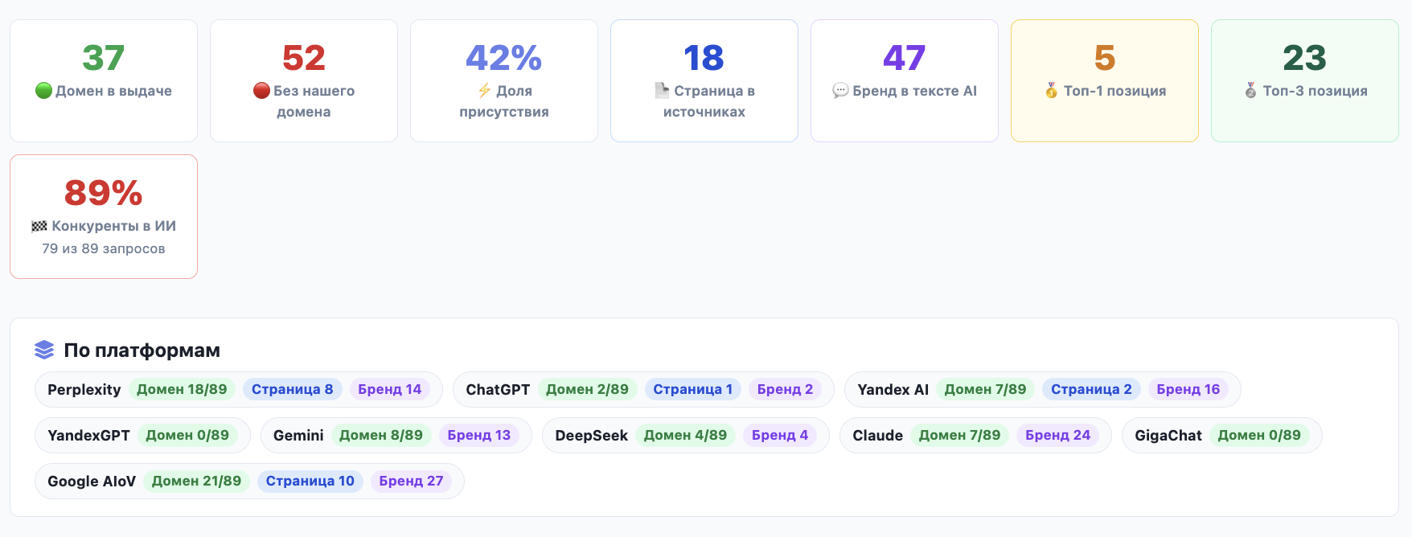Open the Claude Бренд 24 badge
Image resolution: width=1412 pixels, height=537 pixels.
(1058, 435)
